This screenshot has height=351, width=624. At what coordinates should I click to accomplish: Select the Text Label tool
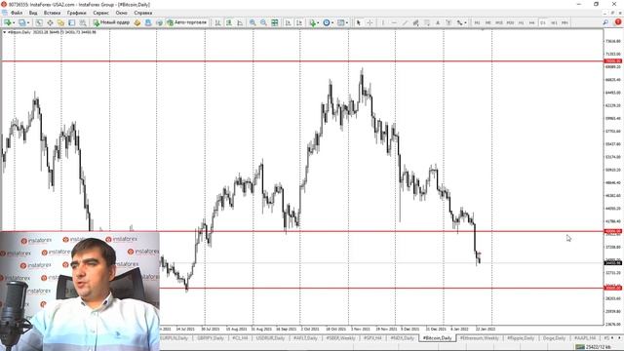click(x=448, y=22)
